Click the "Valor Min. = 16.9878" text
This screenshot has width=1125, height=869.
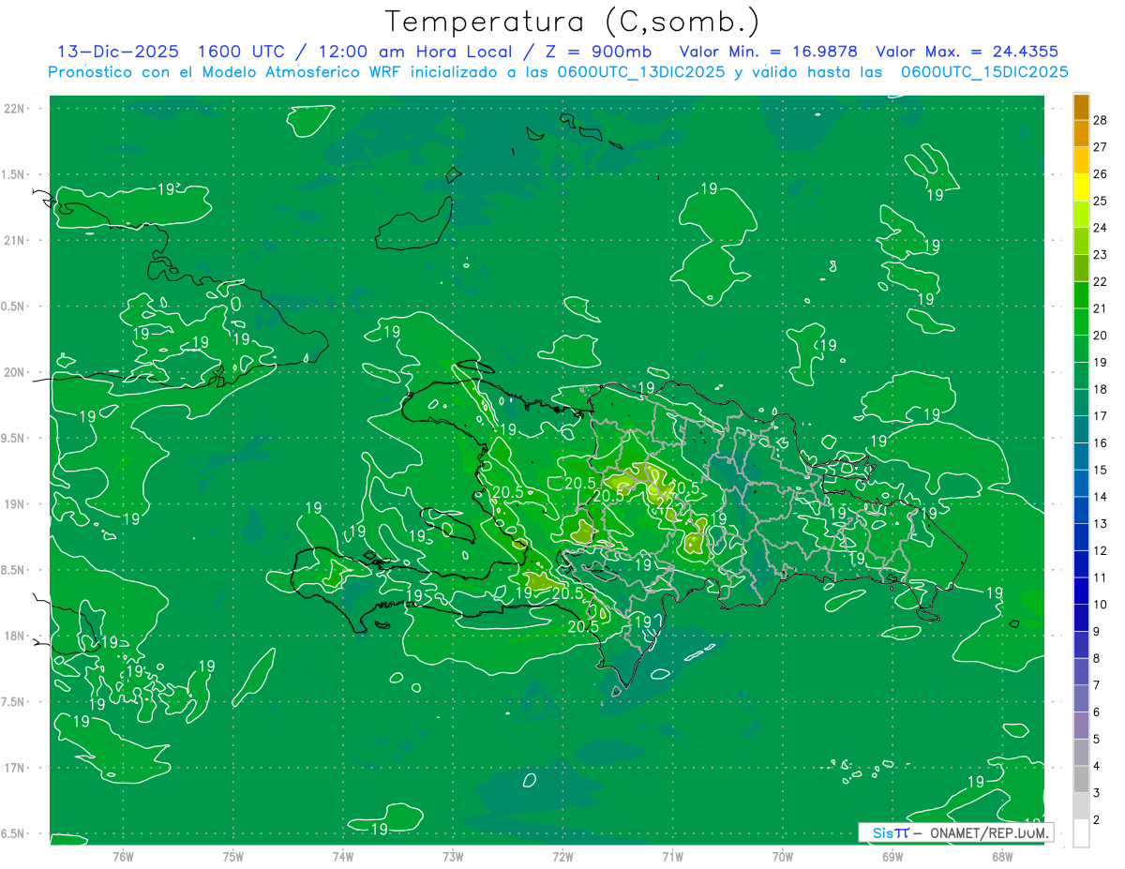click(x=768, y=52)
